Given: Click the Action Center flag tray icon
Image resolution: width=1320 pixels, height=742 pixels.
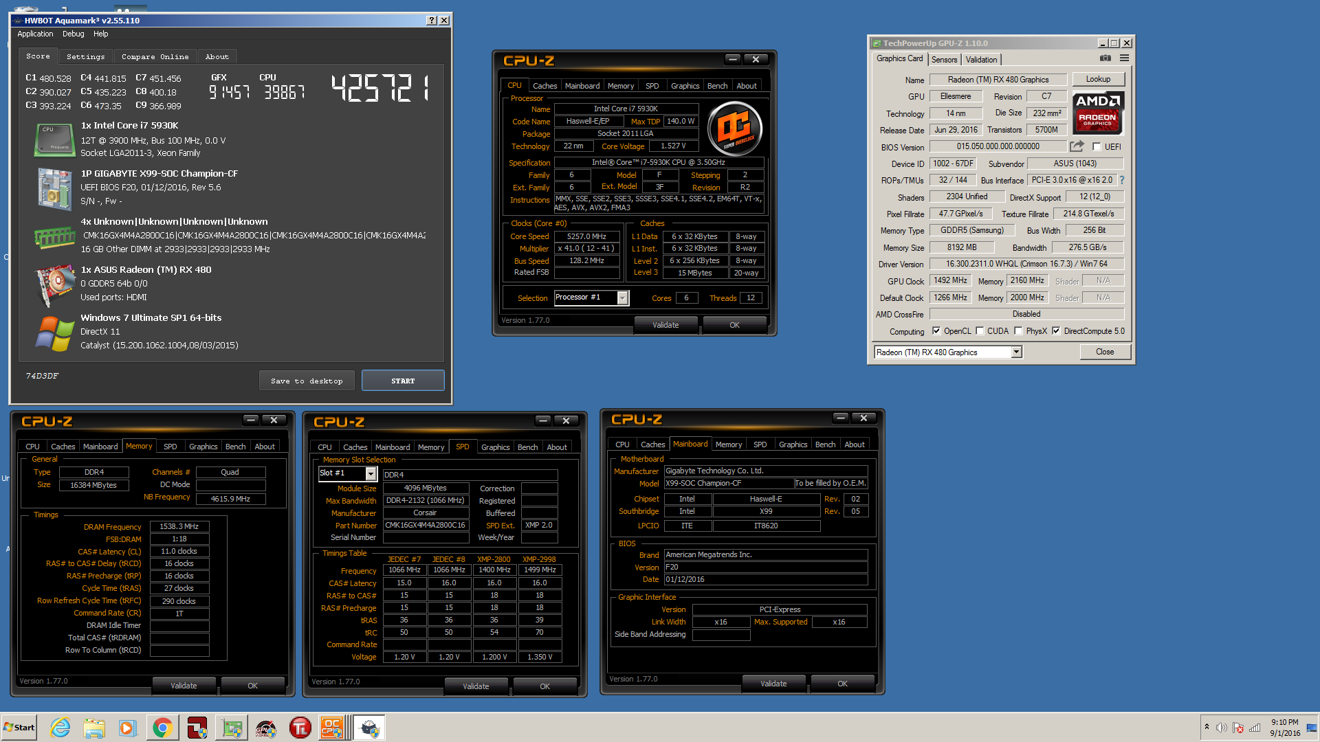Looking at the screenshot, I should point(1238,728).
